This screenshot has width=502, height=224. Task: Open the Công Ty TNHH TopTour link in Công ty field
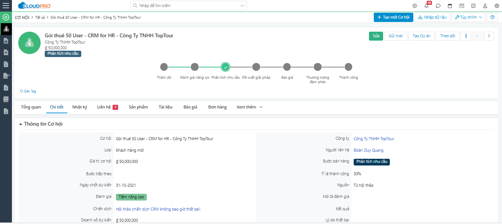(x=374, y=139)
